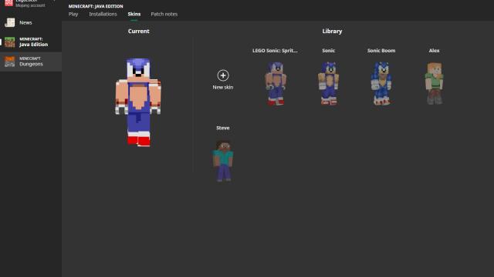Select the LEGO Sonic skin thumbnail

276,83
